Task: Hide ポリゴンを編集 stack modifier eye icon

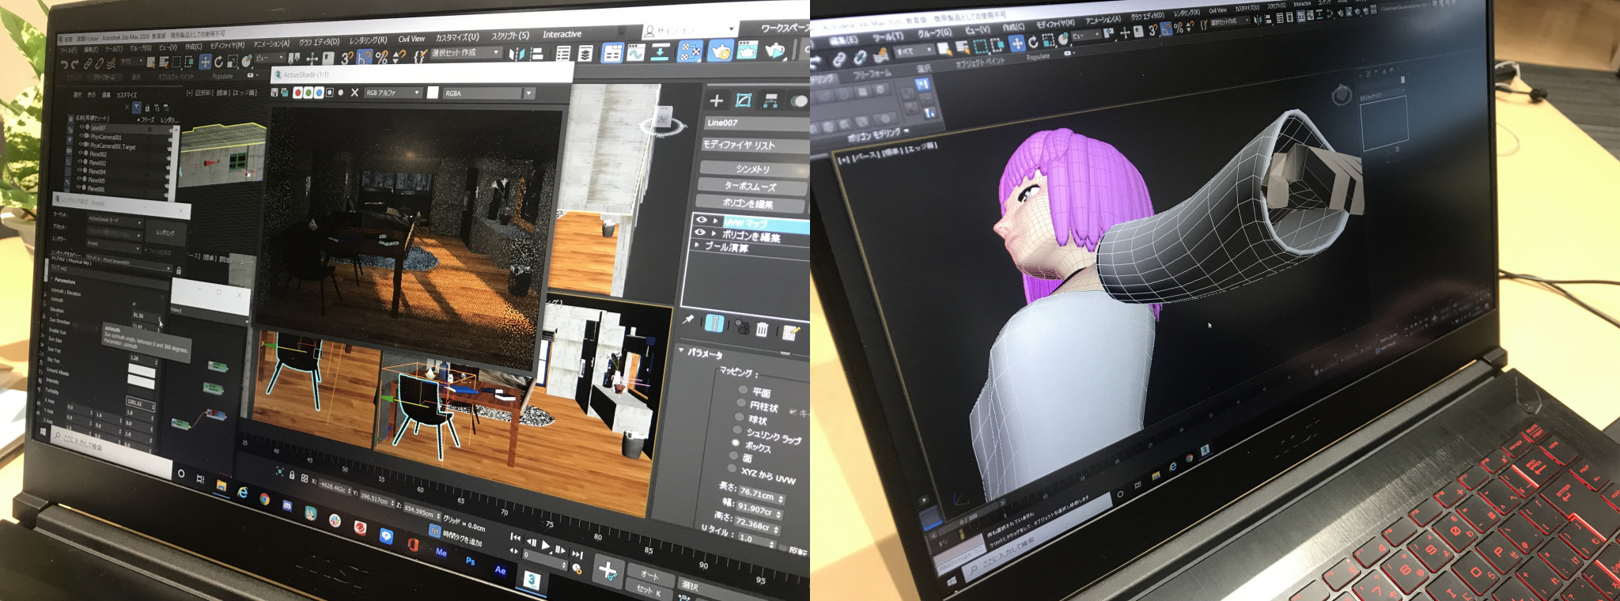Action: (699, 232)
